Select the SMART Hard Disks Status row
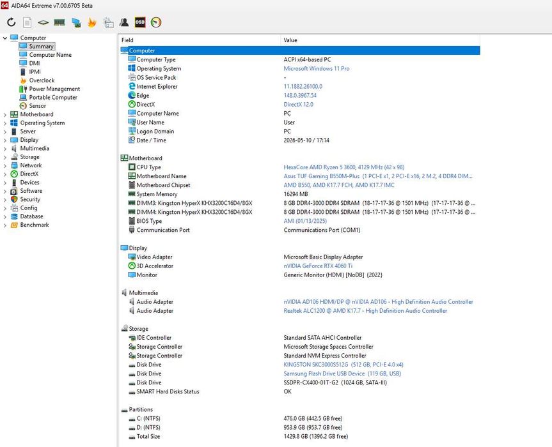552x447 pixels. click(300, 391)
